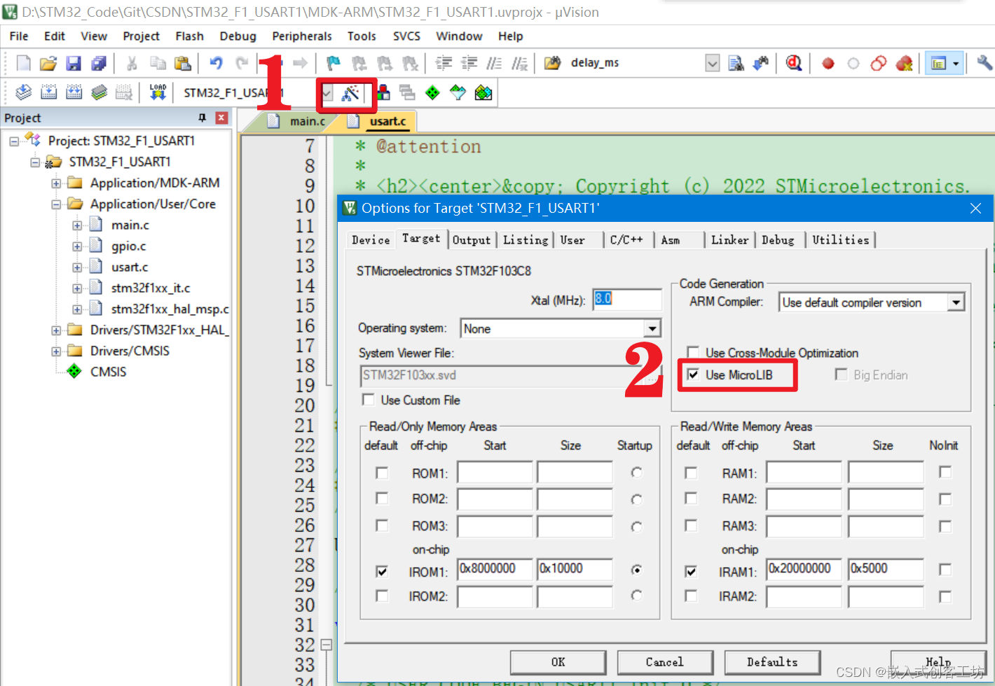Check the ROM1 default checkbox

click(x=382, y=473)
